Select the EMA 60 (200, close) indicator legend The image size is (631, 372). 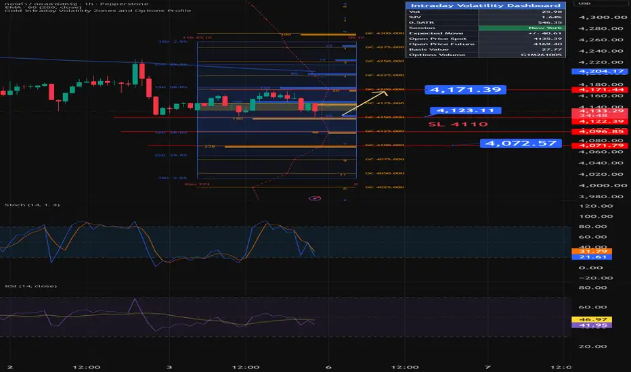point(43,7)
